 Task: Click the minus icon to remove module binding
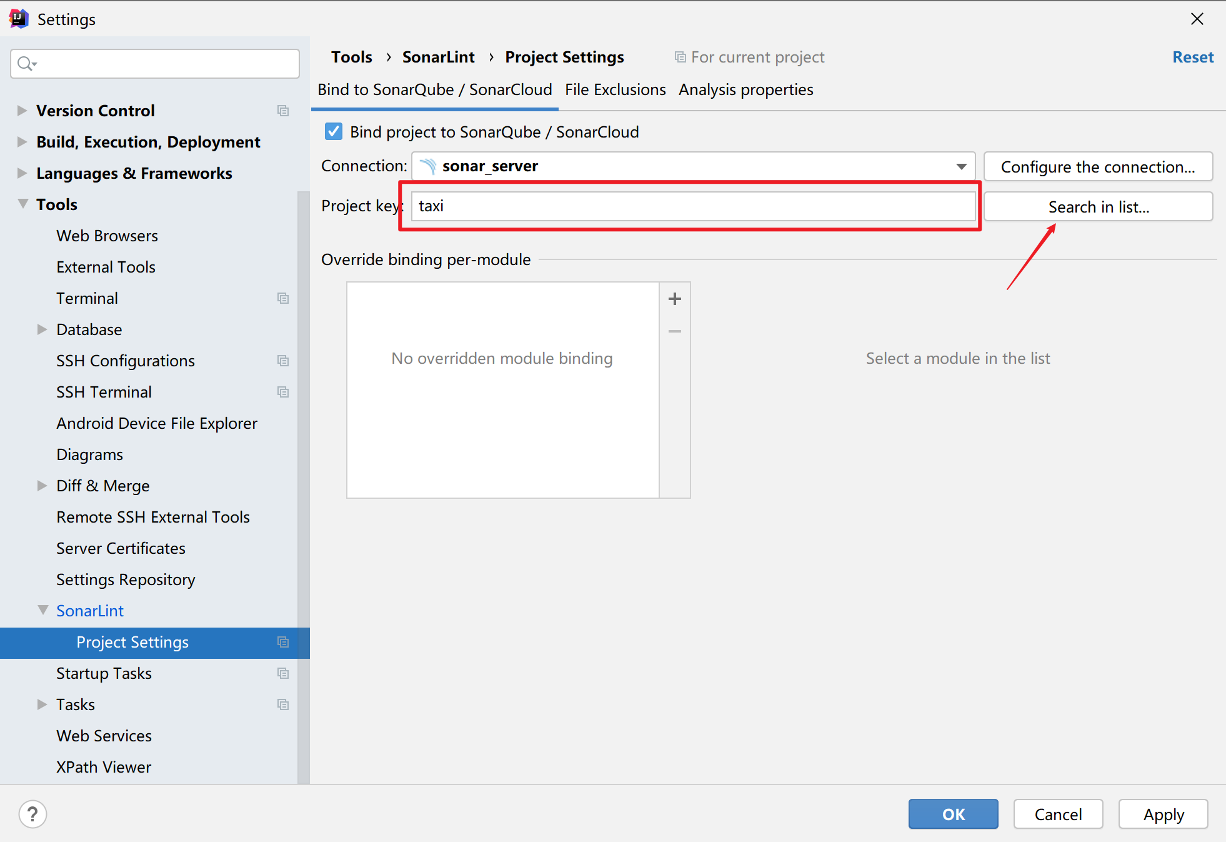point(674,331)
